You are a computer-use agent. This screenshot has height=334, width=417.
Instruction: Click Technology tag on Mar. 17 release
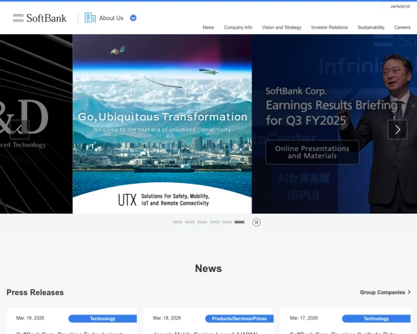click(x=376, y=319)
